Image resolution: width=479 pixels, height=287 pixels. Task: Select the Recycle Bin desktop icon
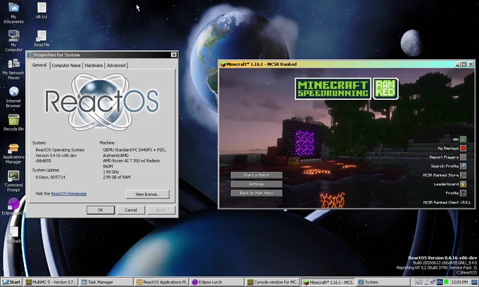coord(13,122)
